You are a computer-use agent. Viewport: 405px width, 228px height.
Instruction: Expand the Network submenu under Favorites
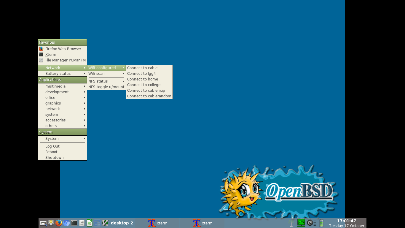[x=62, y=68]
